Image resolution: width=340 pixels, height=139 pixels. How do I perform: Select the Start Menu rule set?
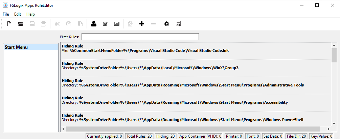[x=31, y=47]
